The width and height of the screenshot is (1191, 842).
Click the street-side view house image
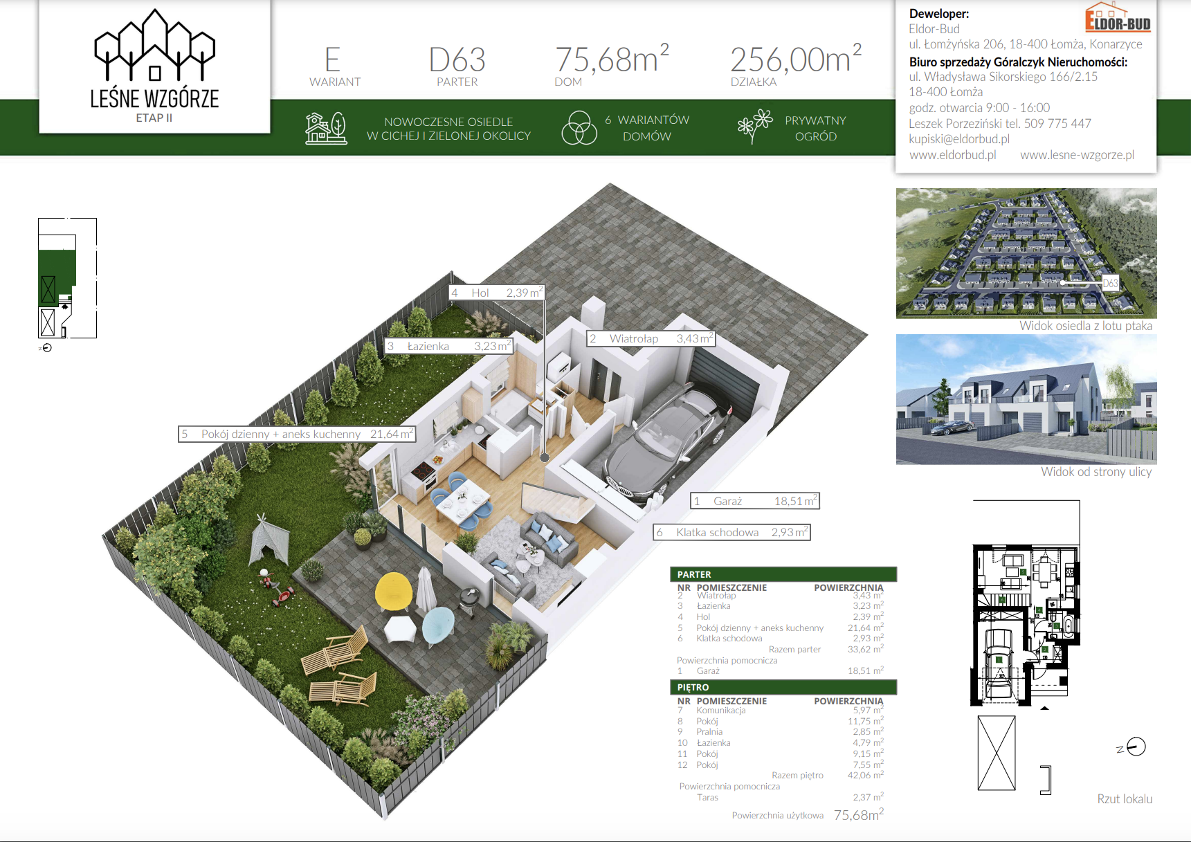[1026, 399]
